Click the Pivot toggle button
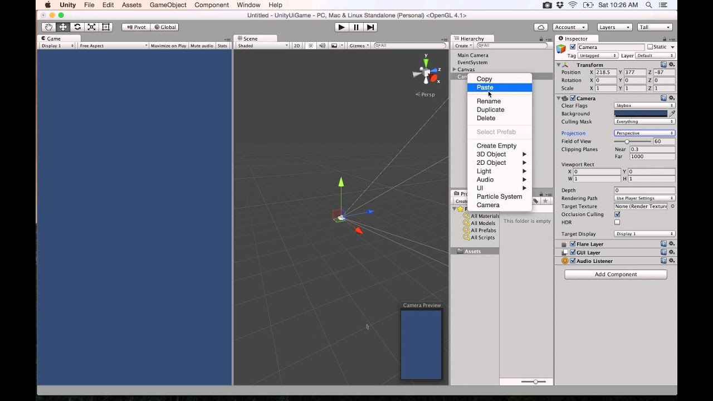The image size is (713, 401). [x=136, y=27]
